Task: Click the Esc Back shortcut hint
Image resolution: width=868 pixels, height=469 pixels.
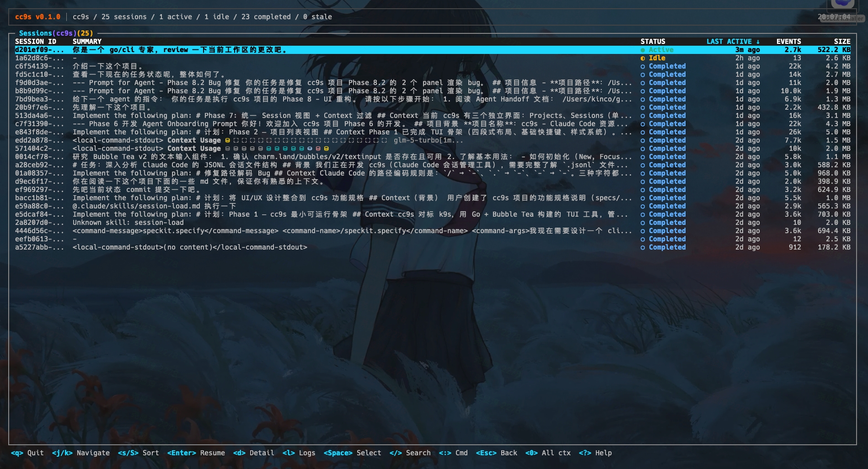Action: pos(497,453)
